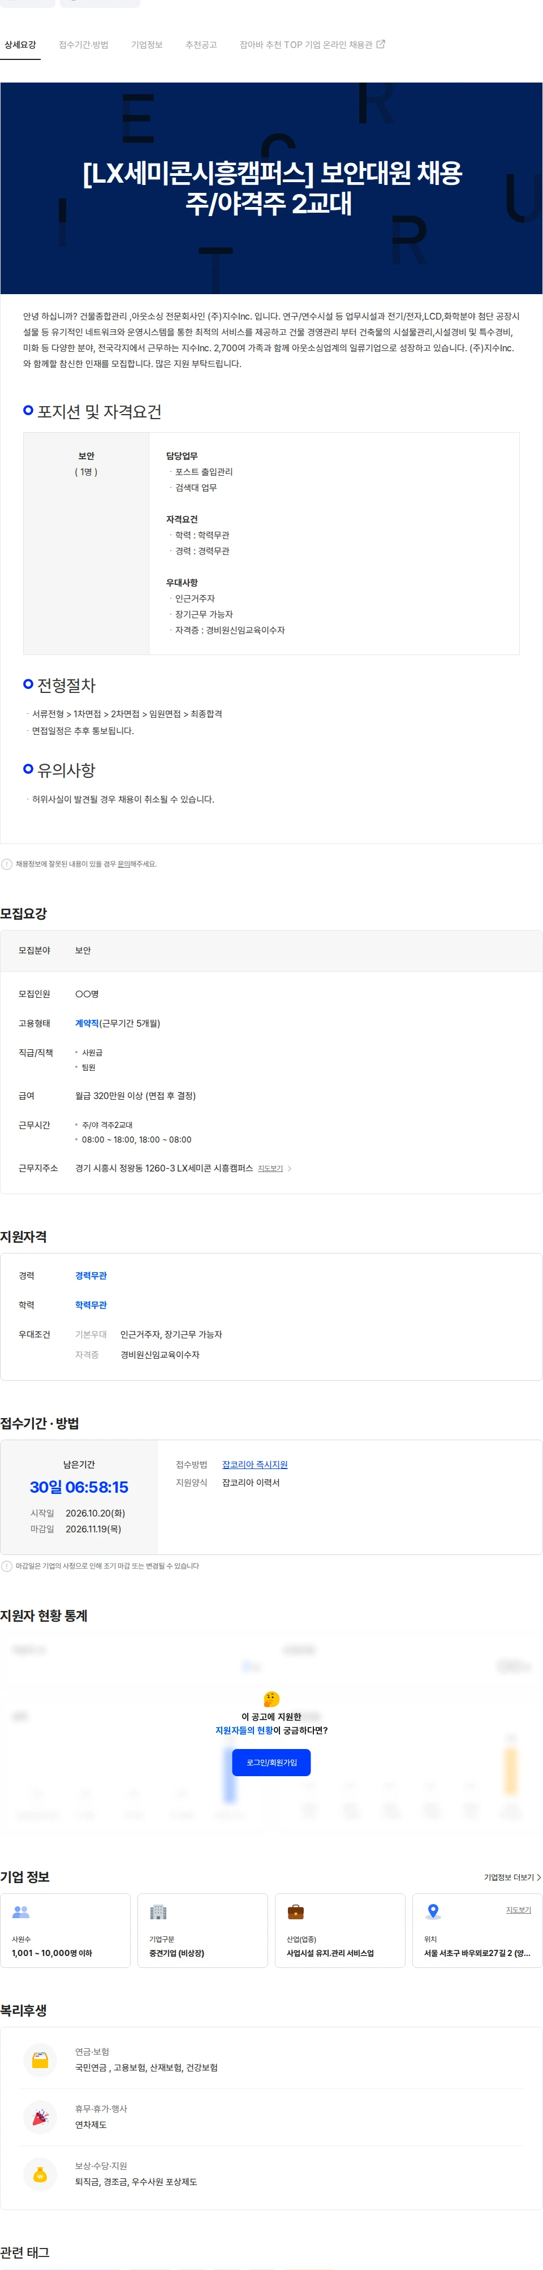Click the 포지션 및 자격요건 heading bullet
Viewport: 543px width, 2270px height.
click(28, 410)
